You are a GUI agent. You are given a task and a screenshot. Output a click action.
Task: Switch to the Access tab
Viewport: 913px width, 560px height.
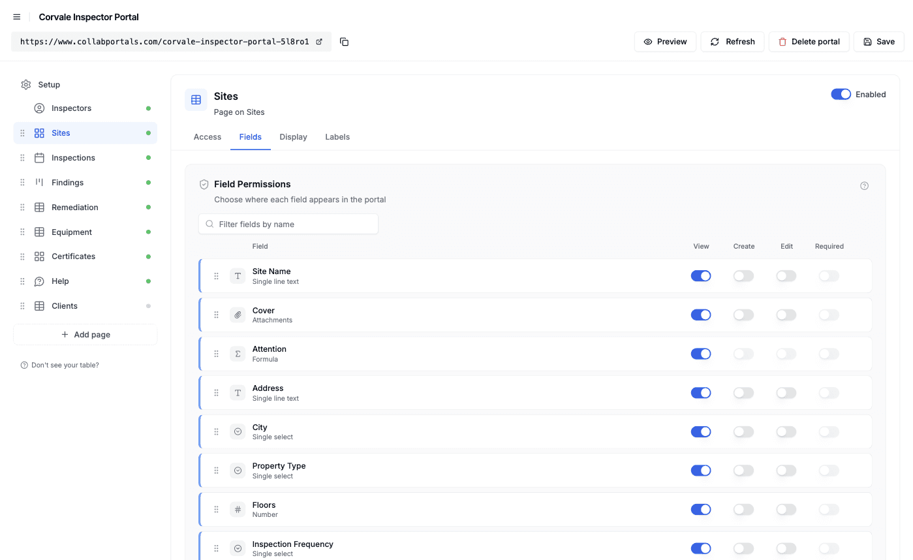pyautogui.click(x=208, y=137)
